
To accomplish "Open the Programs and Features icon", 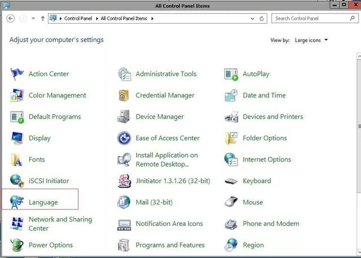I will tap(124, 246).
